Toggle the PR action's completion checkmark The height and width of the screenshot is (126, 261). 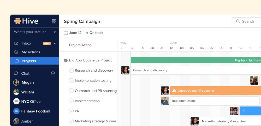pyautogui.click(x=71, y=111)
